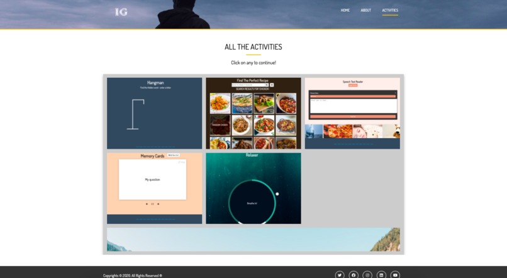Open the YouTube social icon in footer
The width and height of the screenshot is (507, 278).
pos(395,275)
